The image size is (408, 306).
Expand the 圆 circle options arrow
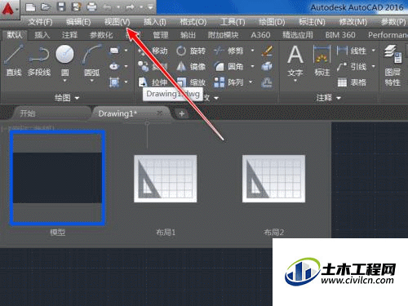(x=64, y=81)
